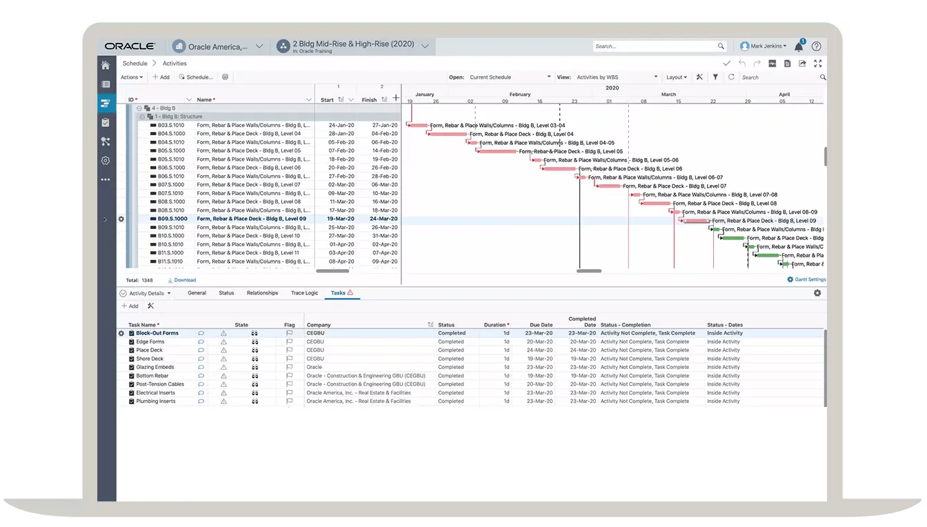Toggle full screen expand icon

818,63
